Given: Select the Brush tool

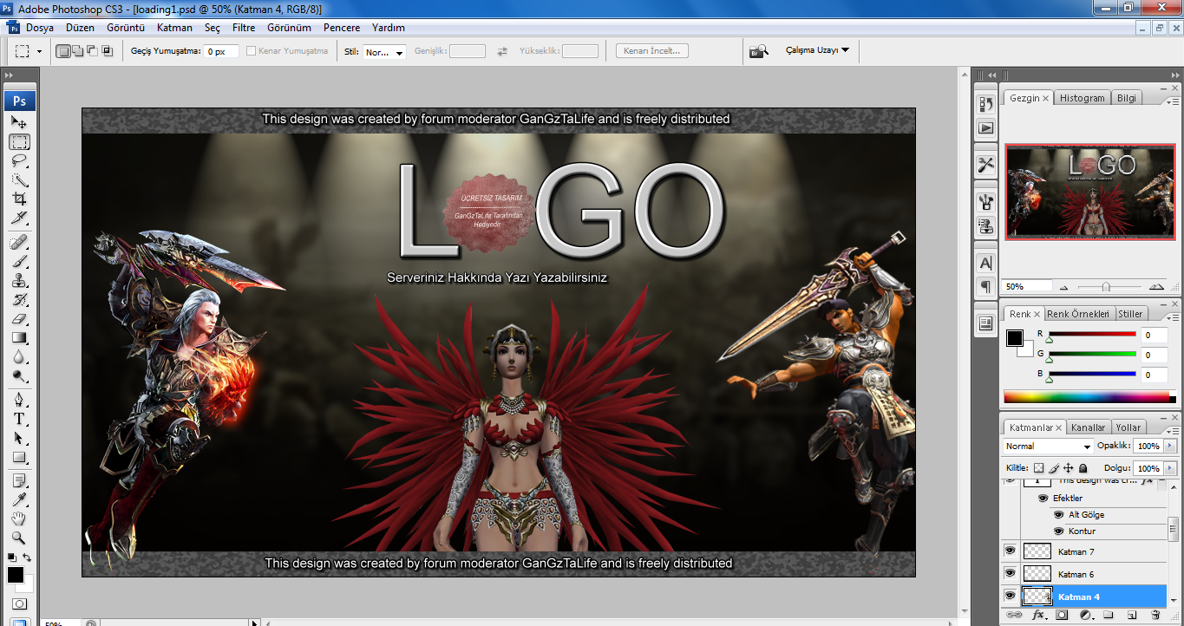Looking at the screenshot, I should (x=19, y=261).
